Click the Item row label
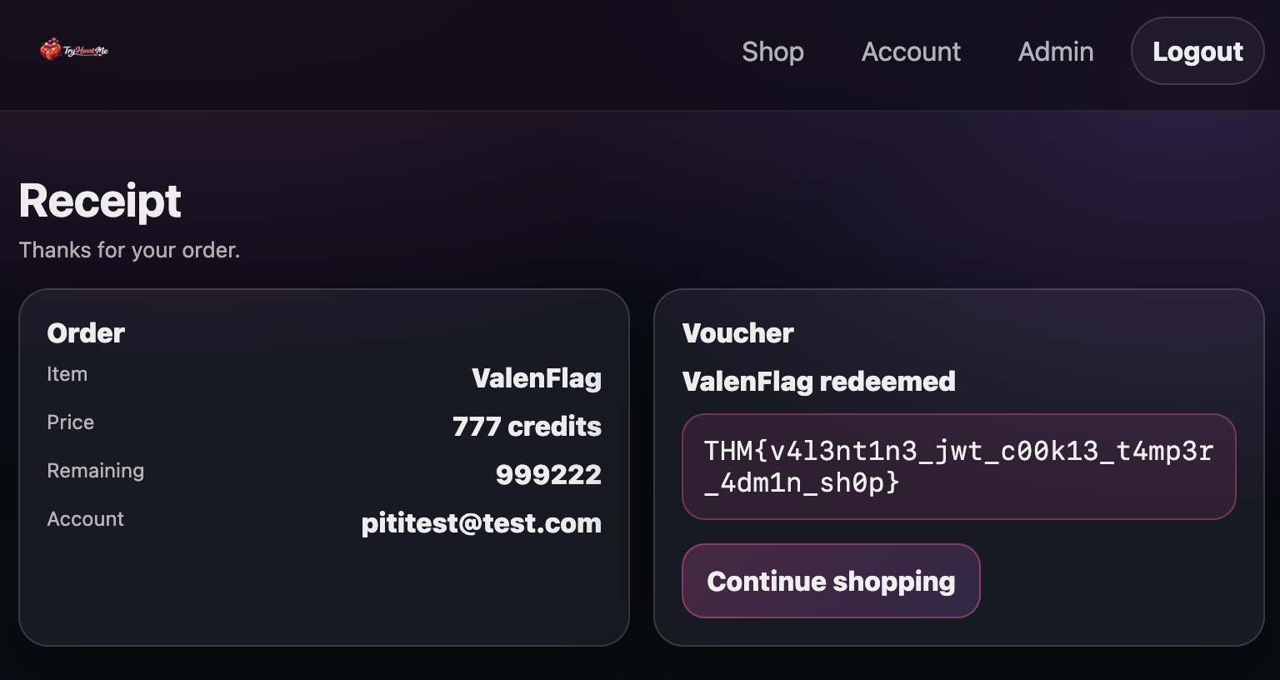 click(67, 374)
